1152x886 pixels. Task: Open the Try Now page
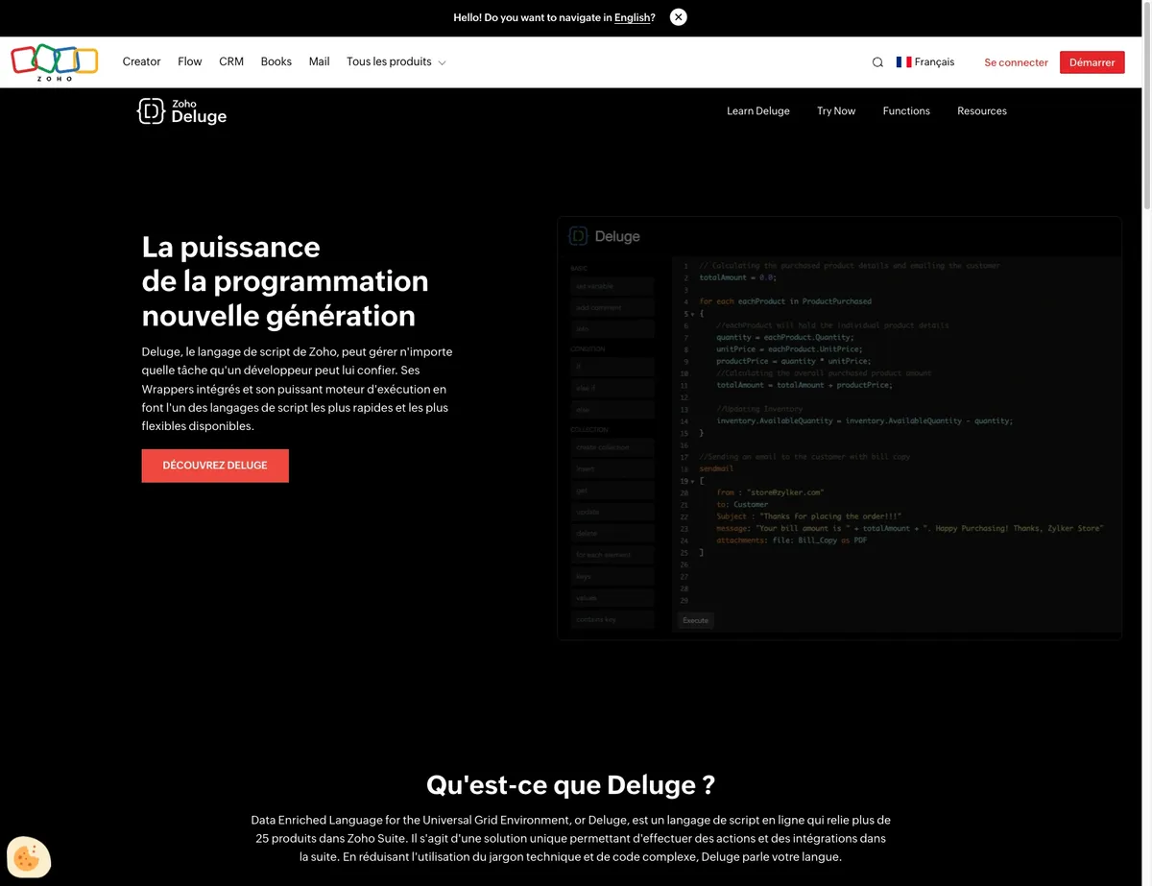point(836,111)
